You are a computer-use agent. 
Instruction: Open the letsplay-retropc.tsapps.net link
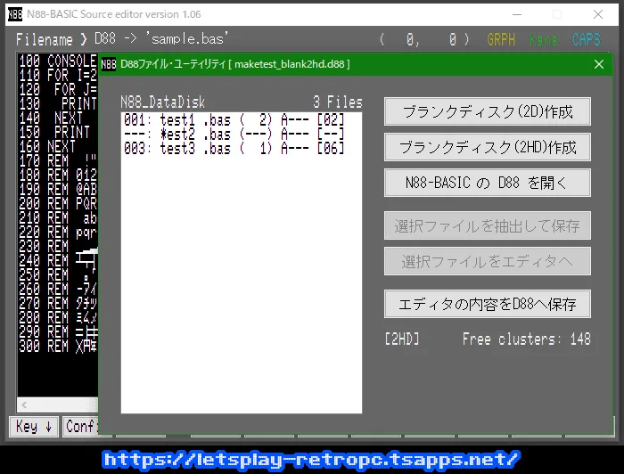click(x=310, y=460)
